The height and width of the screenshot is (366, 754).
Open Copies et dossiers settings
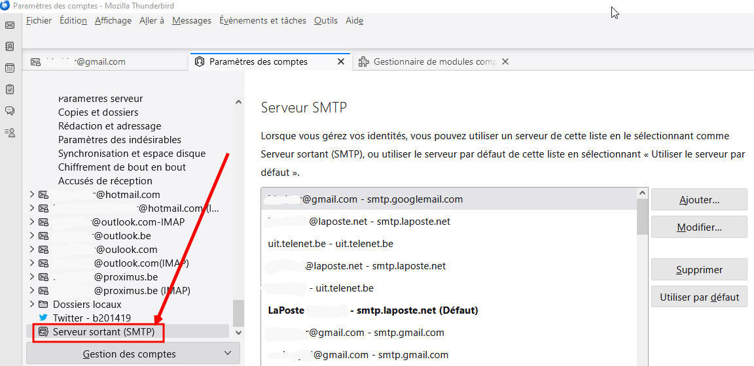point(98,112)
